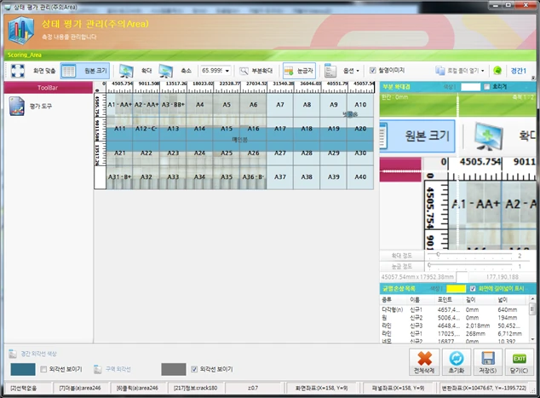Enable the 흐리게 blur checkbox
This screenshot has height=398, width=540.
click(486, 87)
